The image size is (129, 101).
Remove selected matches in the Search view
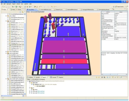[x=102, y=77]
